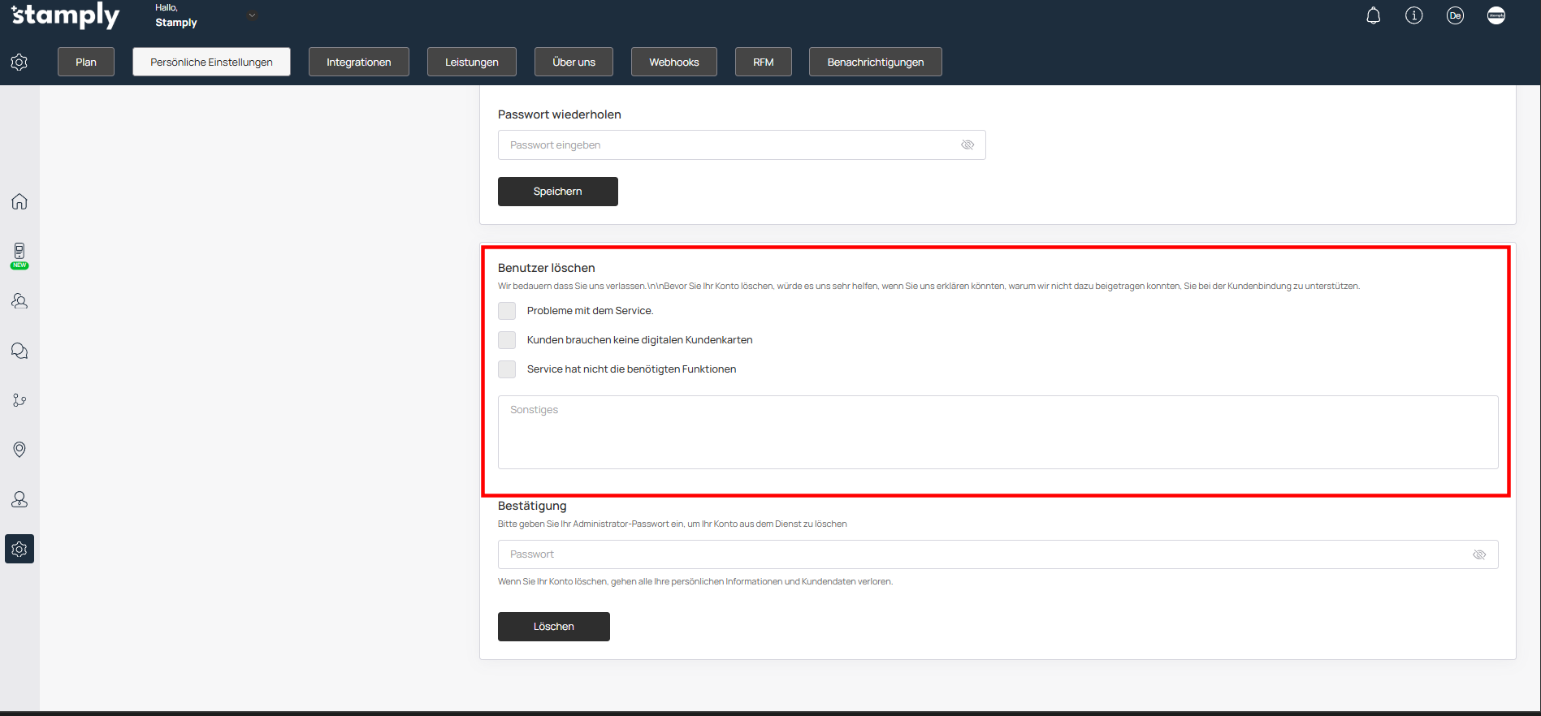The width and height of the screenshot is (1541, 716).
Task: Show password in 'Passwort wiederholen' field
Action: (967, 145)
